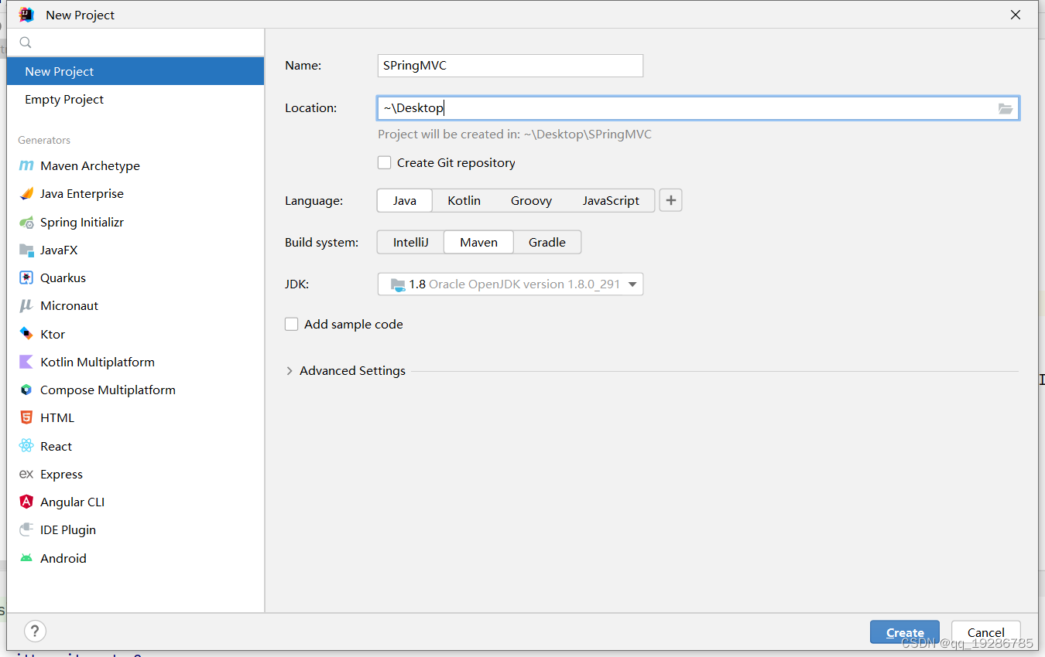Click the Android robot icon
The height and width of the screenshot is (657, 1045).
click(26, 558)
